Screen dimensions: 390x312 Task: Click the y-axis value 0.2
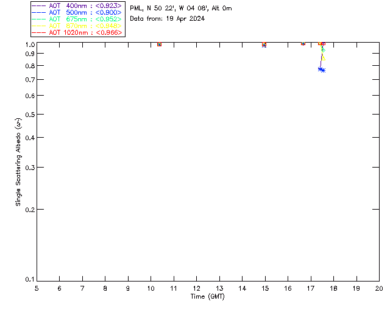click(30, 210)
